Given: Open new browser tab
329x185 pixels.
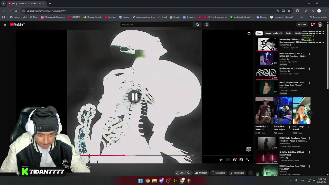Looking at the screenshot, I should coord(50,3).
